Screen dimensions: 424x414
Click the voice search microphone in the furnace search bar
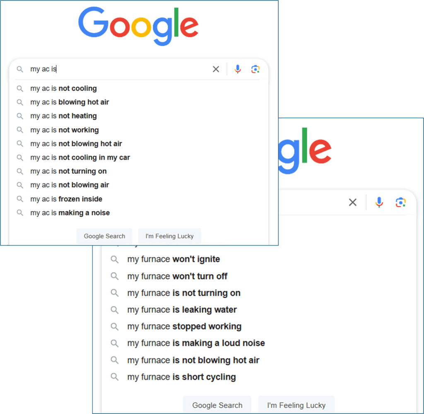click(379, 202)
